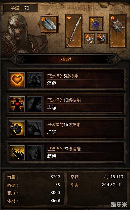Click the 技能 section header
The height and width of the screenshot is (210, 130).
66,59
